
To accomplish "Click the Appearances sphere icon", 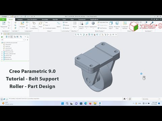I will tap(93, 23).
